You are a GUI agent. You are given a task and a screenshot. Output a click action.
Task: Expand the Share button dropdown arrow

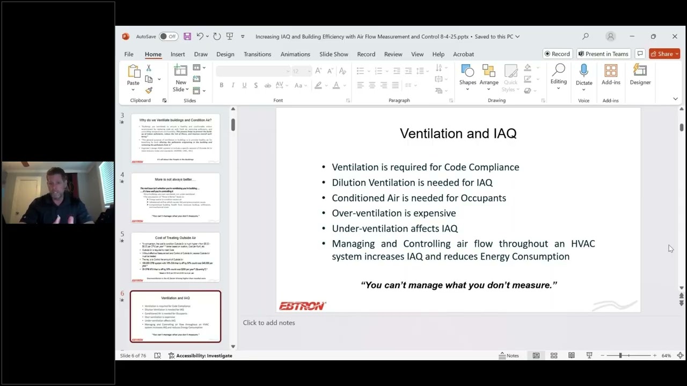pos(677,54)
